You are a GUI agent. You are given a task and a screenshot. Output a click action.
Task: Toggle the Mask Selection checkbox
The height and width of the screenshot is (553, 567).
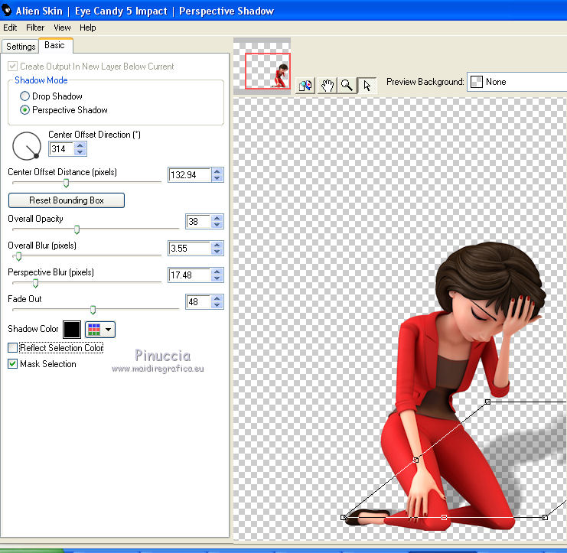pos(13,363)
